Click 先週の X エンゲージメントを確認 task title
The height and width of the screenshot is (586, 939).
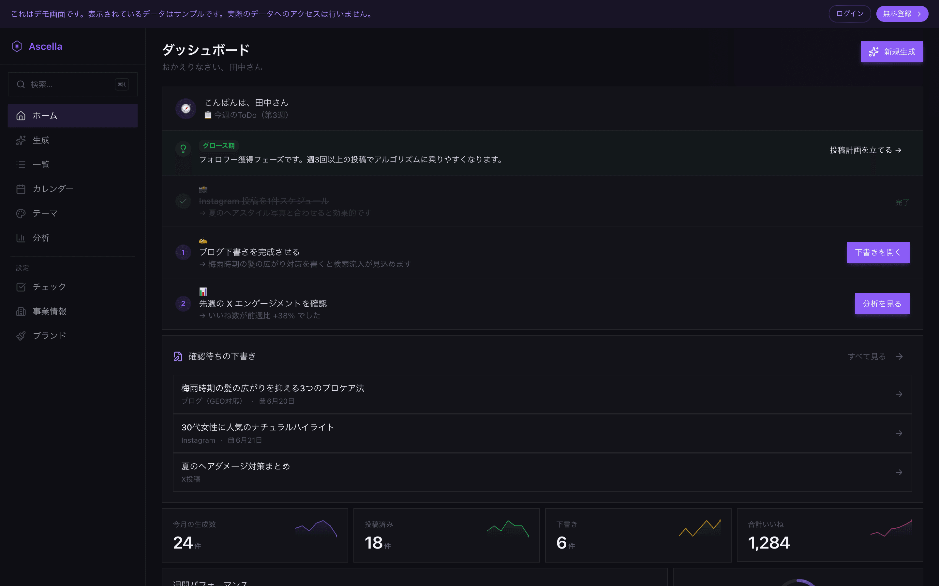tap(263, 303)
